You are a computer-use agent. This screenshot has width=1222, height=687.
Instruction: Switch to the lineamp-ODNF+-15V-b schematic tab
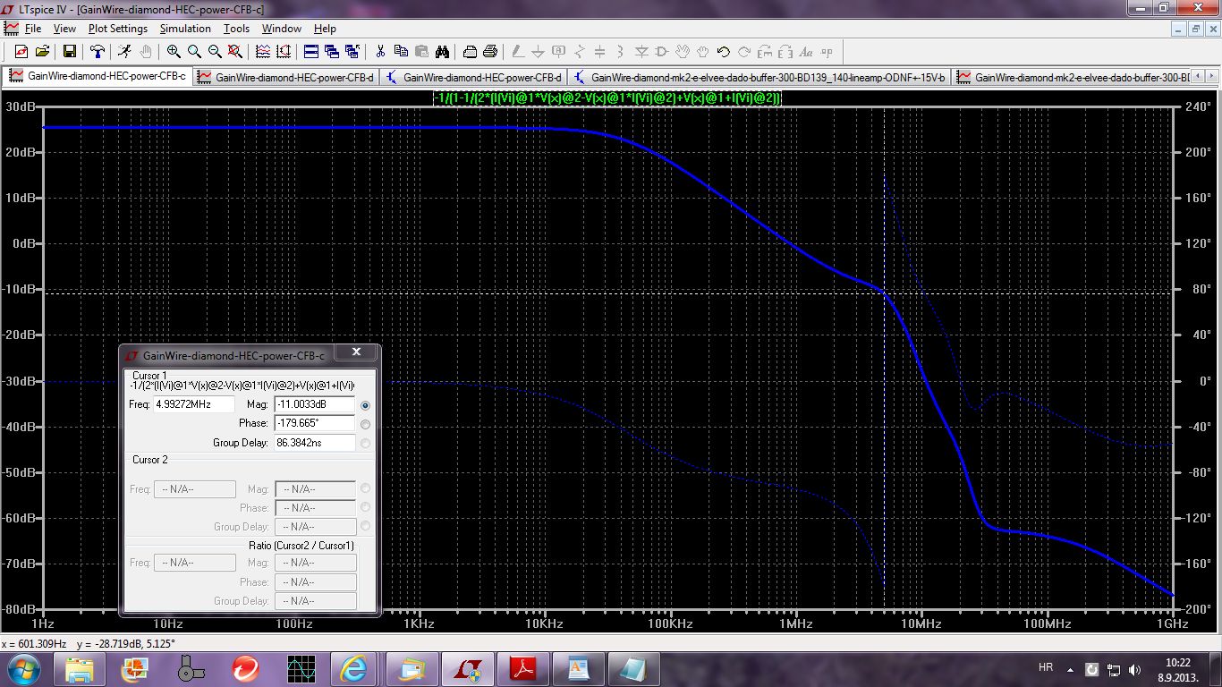(760, 77)
